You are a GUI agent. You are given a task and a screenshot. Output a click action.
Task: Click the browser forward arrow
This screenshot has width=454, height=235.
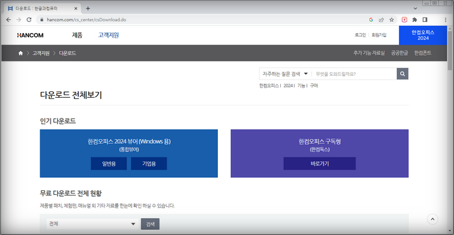(x=19, y=19)
